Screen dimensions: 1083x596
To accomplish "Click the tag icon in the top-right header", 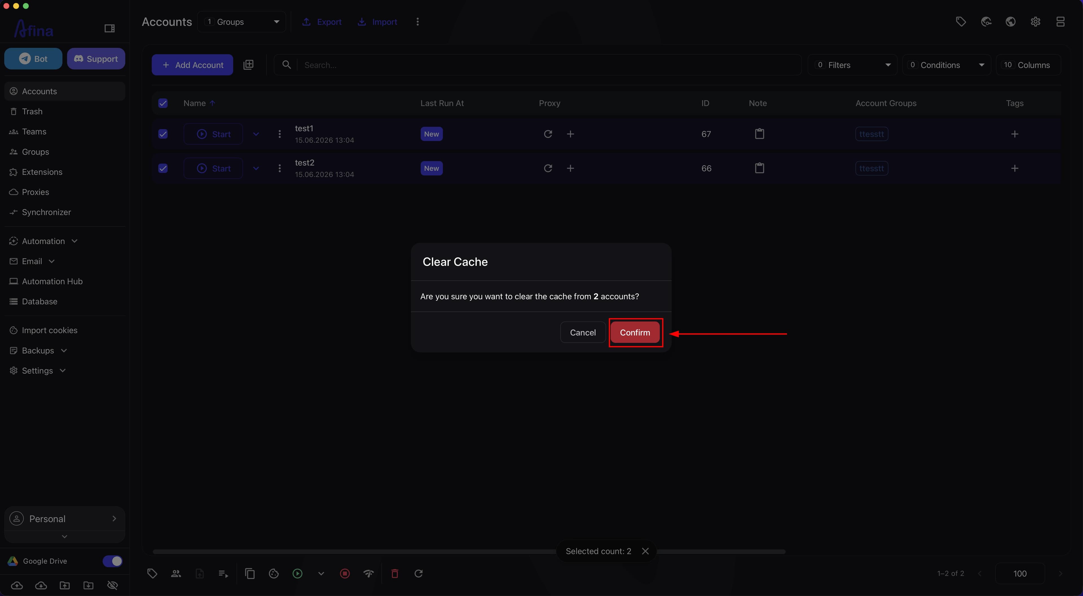I will click(961, 21).
